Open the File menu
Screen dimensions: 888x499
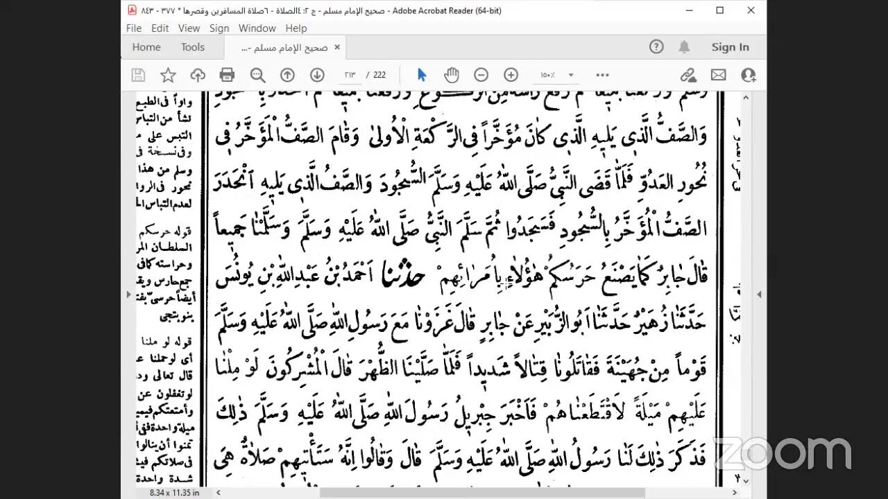tap(134, 28)
